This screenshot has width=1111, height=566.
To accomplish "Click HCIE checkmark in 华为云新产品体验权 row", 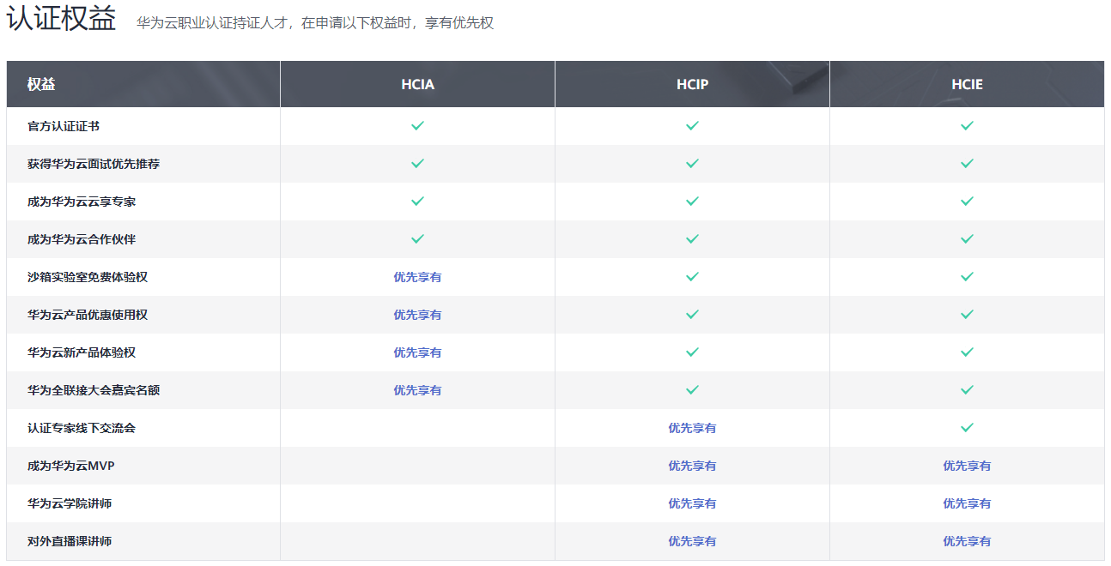I will tap(967, 352).
